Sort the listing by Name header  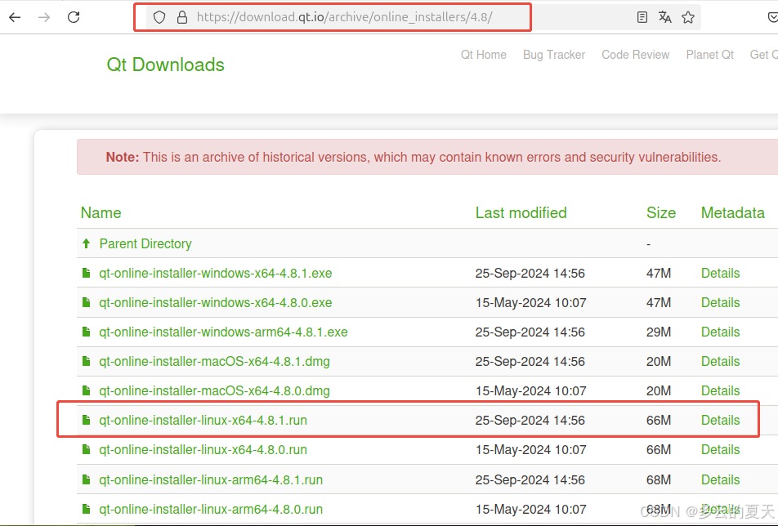(x=101, y=212)
